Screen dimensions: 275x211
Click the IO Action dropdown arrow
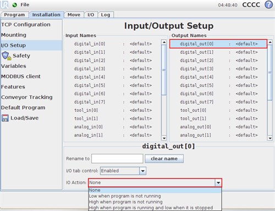[x=218, y=183]
